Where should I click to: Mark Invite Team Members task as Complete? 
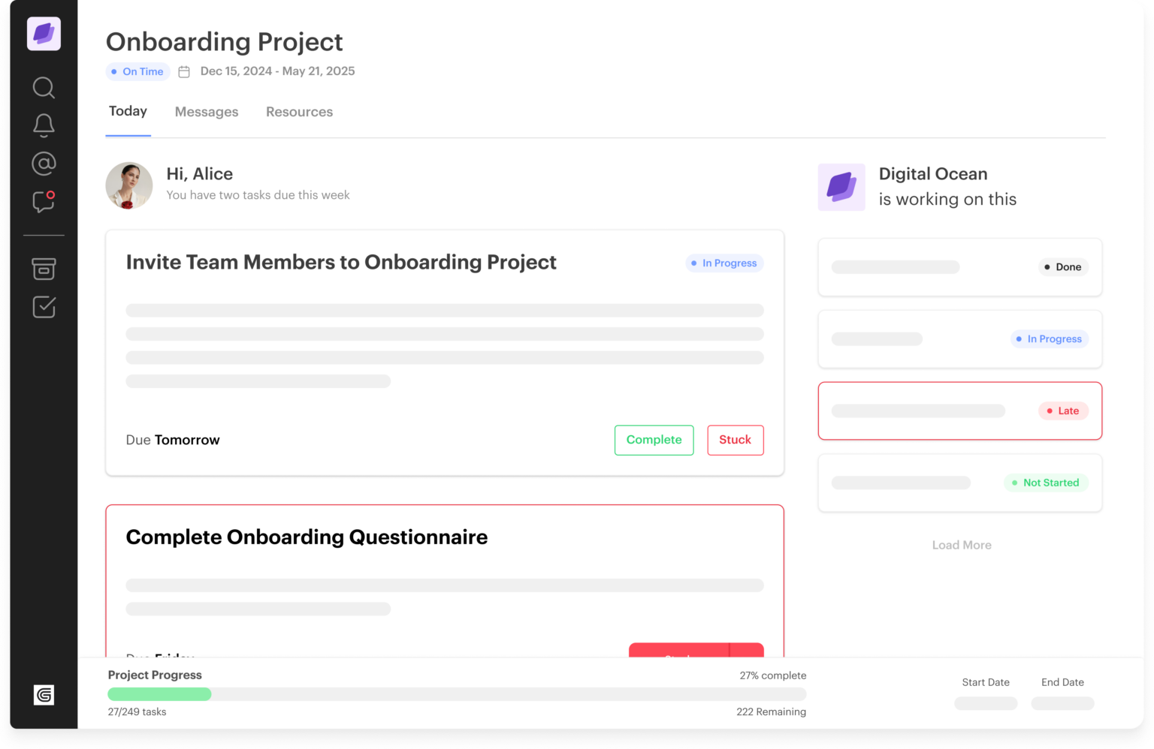653,440
